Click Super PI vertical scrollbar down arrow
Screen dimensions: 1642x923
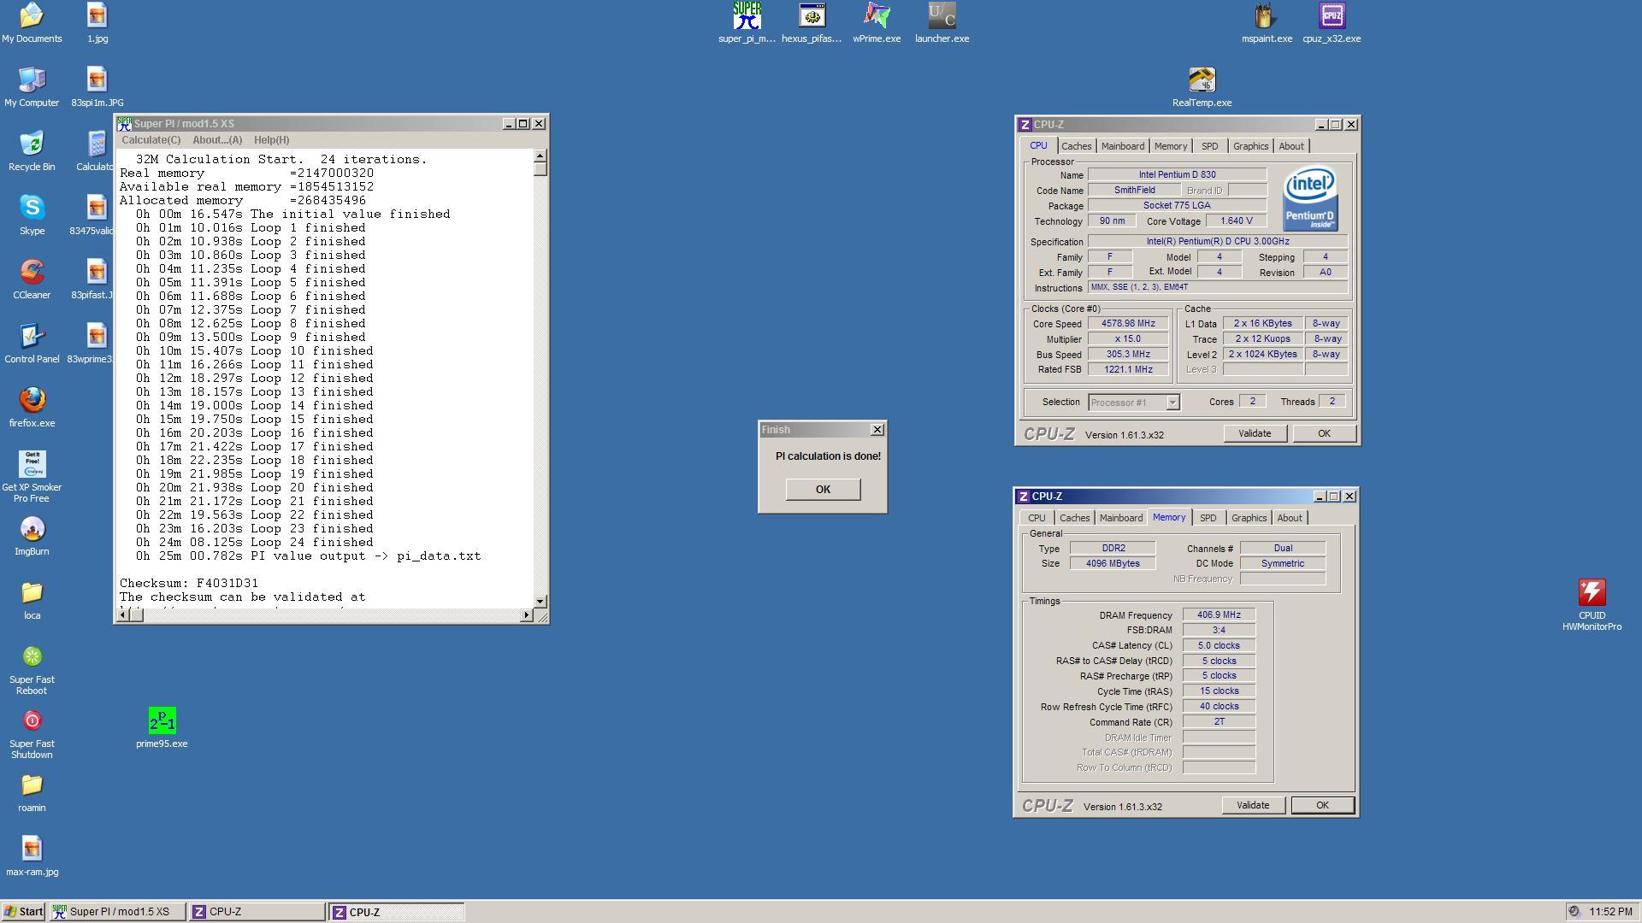pos(540,602)
